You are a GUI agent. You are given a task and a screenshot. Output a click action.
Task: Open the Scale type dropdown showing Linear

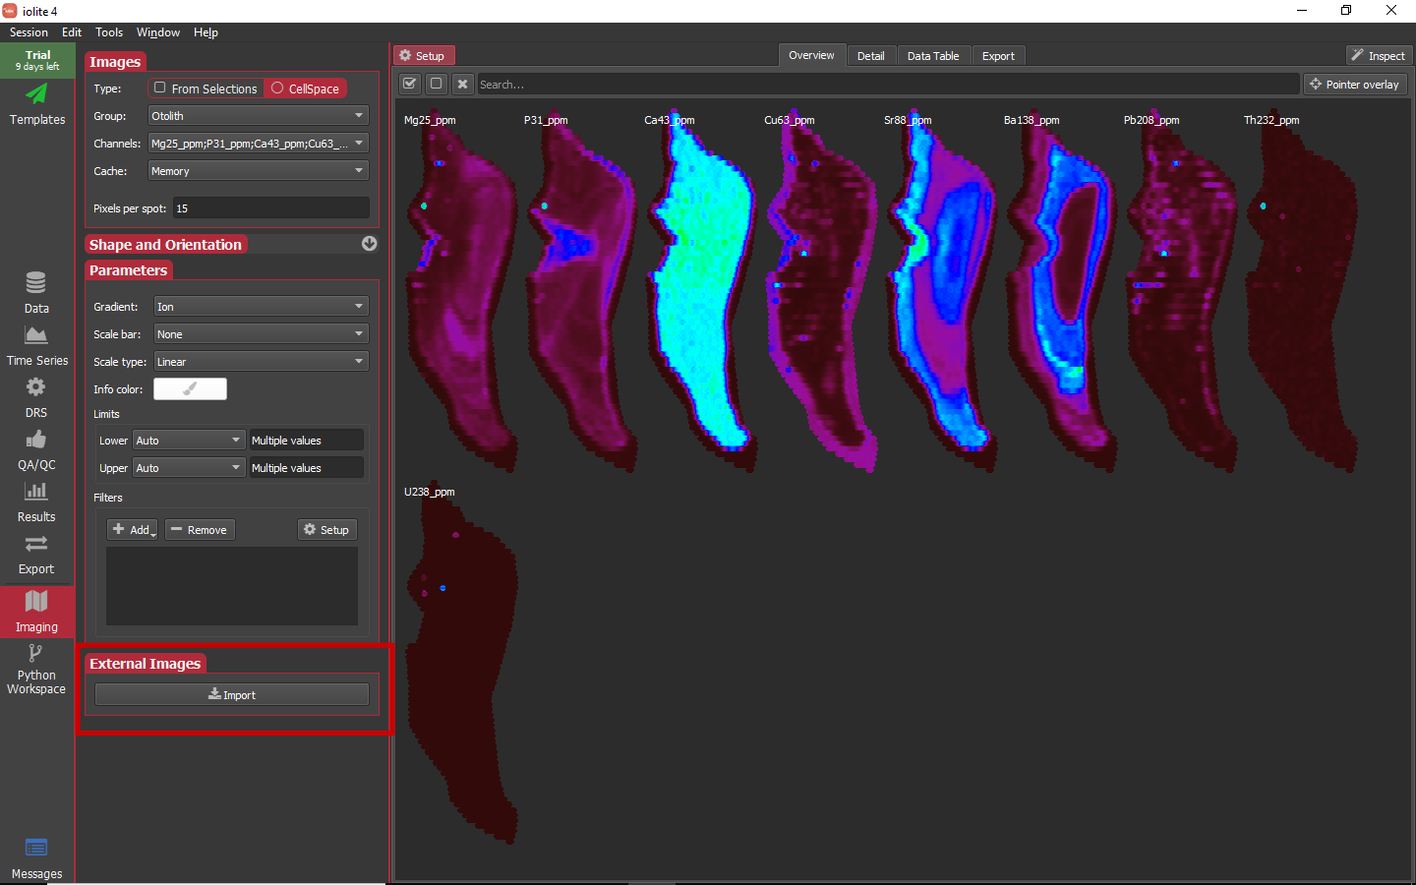tap(261, 362)
